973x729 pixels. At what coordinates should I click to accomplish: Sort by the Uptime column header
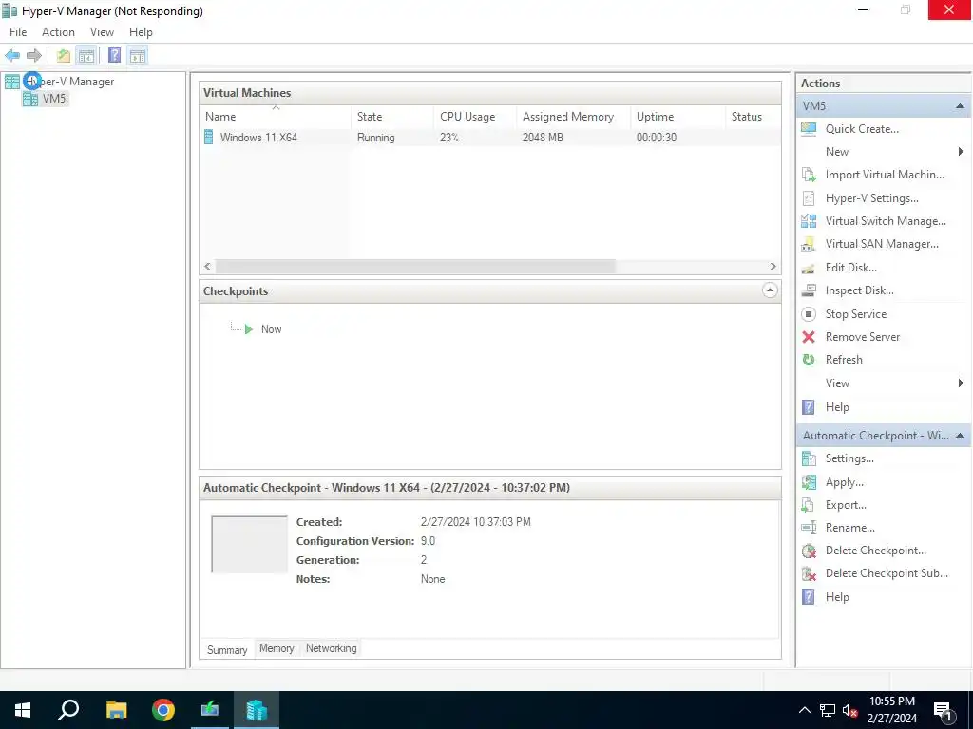pyautogui.click(x=677, y=117)
